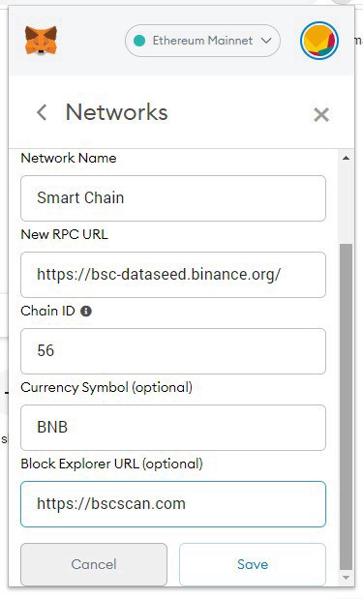
Task: Focus the Currency Symbol field with BNB
Action: point(173,428)
